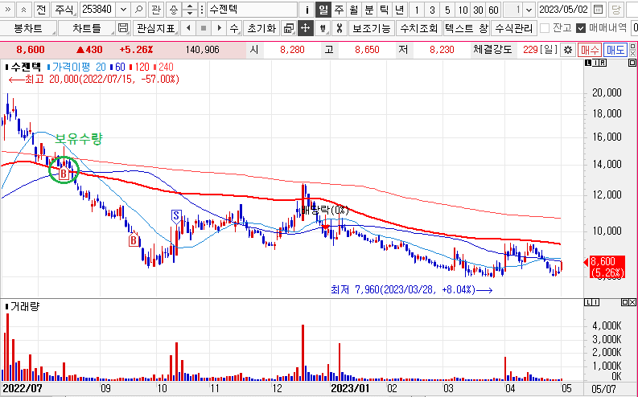The image size is (638, 397).
Task: Click the stock code input field
Action: click(x=99, y=10)
